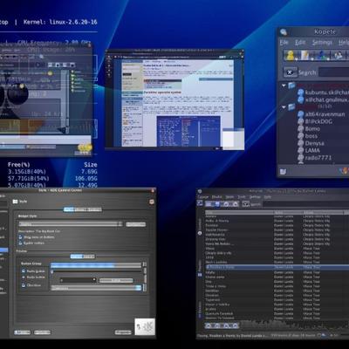Click the Style module icon in Control Center header
The width and height of the screenshot is (349, 349).
point(16,202)
